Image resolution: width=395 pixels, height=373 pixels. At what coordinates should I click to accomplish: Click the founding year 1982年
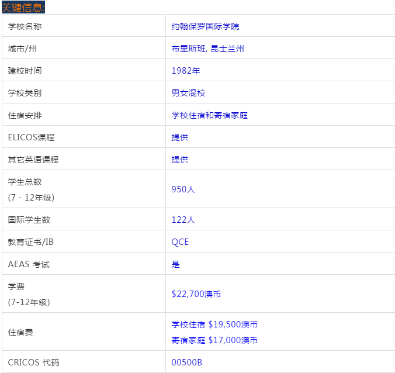pyautogui.click(x=185, y=71)
